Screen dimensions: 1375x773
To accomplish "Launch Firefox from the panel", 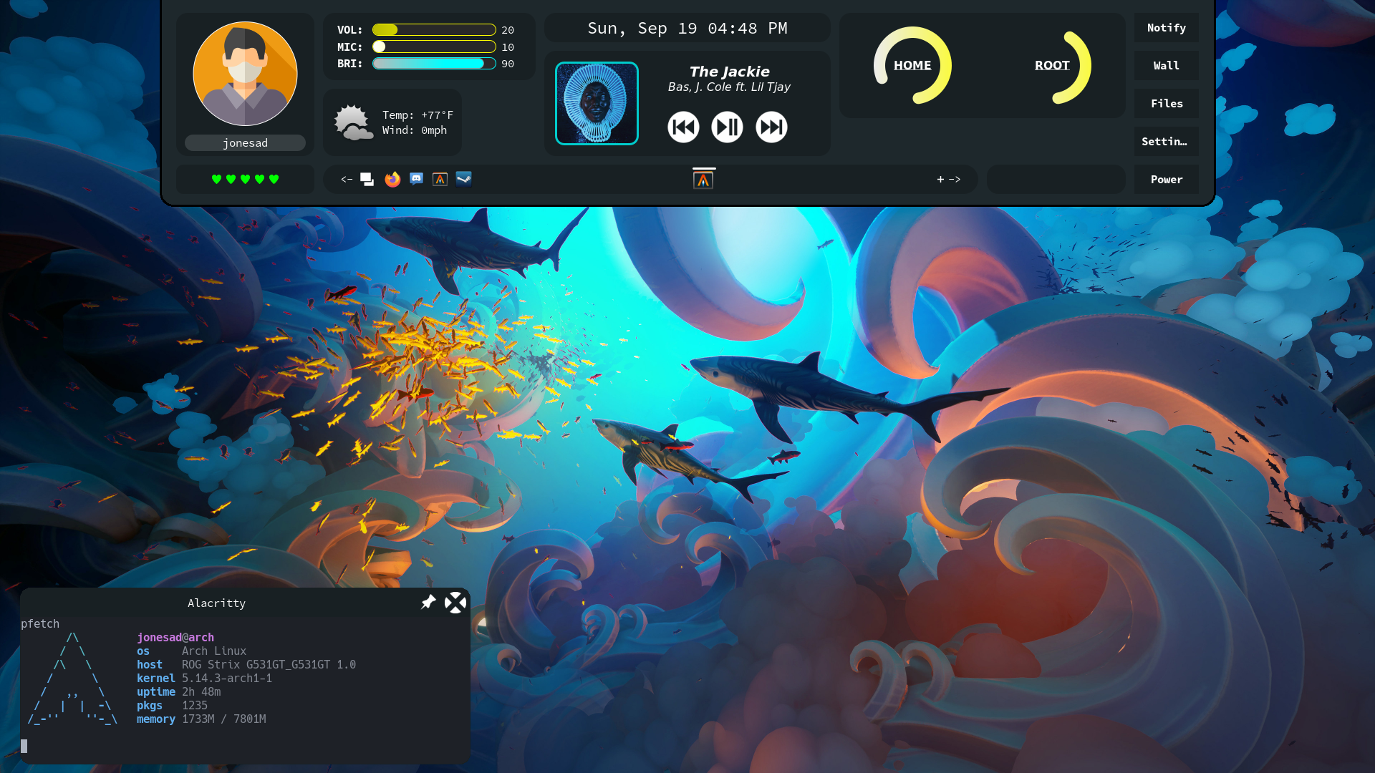I will (392, 179).
